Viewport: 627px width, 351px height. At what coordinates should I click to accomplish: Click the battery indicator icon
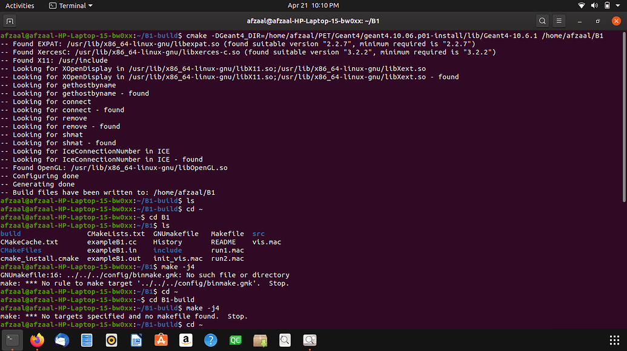click(x=608, y=5)
